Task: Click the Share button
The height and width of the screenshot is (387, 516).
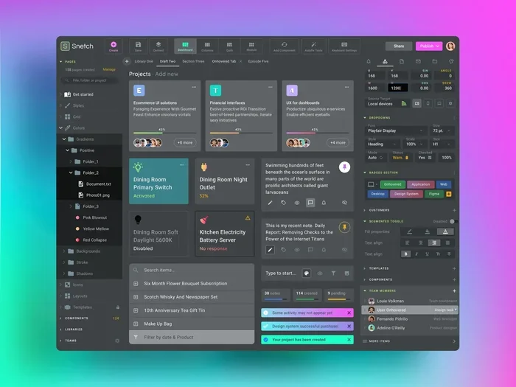Action: coord(399,46)
